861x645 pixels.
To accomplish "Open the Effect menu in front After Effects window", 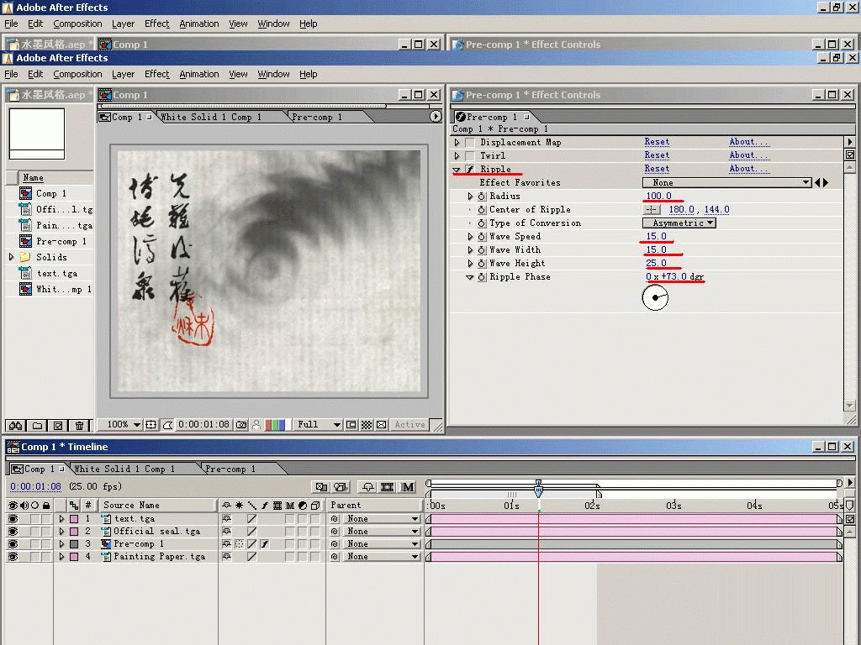I will pos(157,74).
